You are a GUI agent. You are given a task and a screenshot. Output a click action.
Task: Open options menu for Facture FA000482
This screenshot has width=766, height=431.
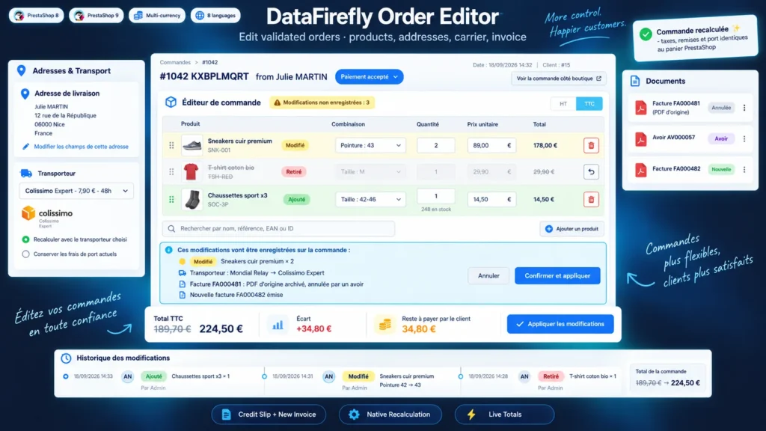click(x=744, y=170)
